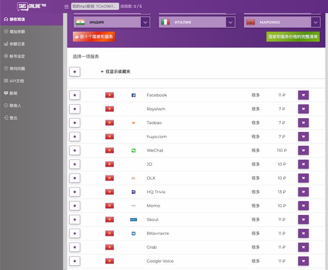Click the hamburger menu icon

click(66, 7)
